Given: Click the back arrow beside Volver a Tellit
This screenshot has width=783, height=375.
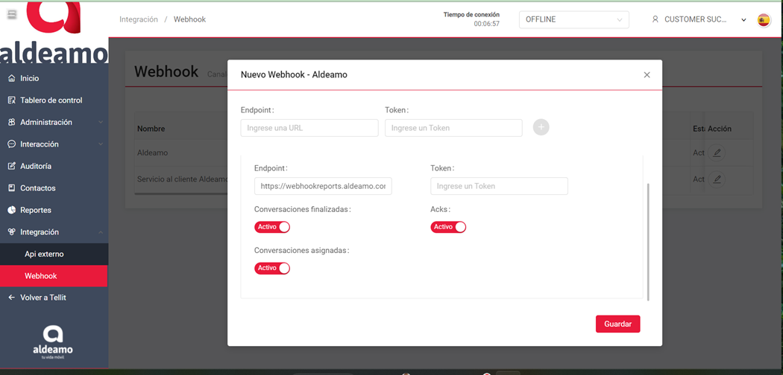Looking at the screenshot, I should 12,298.
